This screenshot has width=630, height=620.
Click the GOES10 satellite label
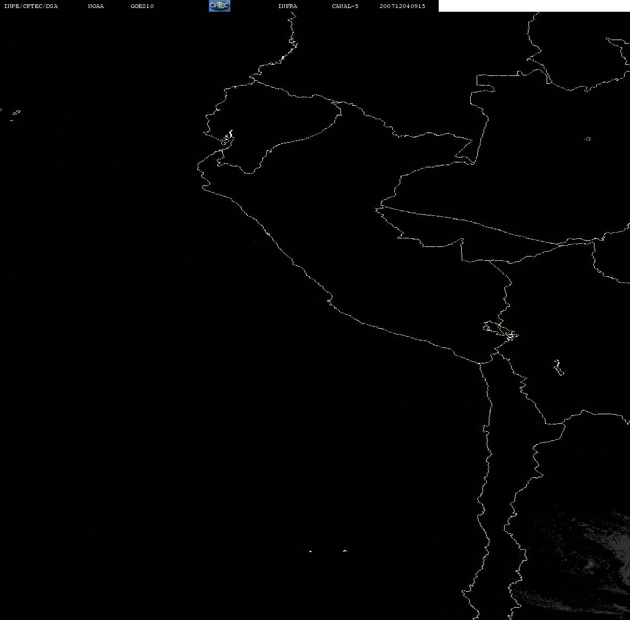coord(142,6)
